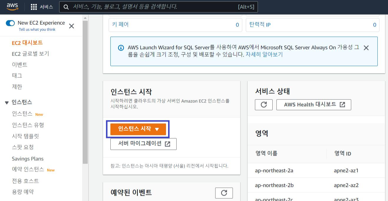Select the 영역 이름 column header
This screenshot has width=388, height=201.
point(266,153)
